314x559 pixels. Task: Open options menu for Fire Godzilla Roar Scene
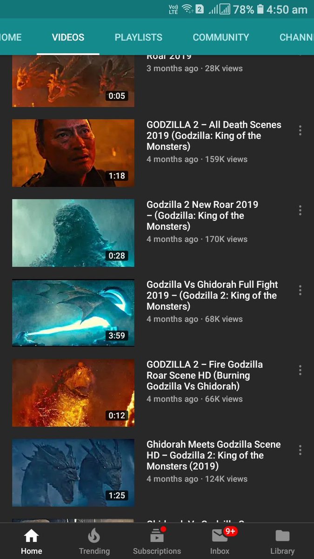point(300,370)
